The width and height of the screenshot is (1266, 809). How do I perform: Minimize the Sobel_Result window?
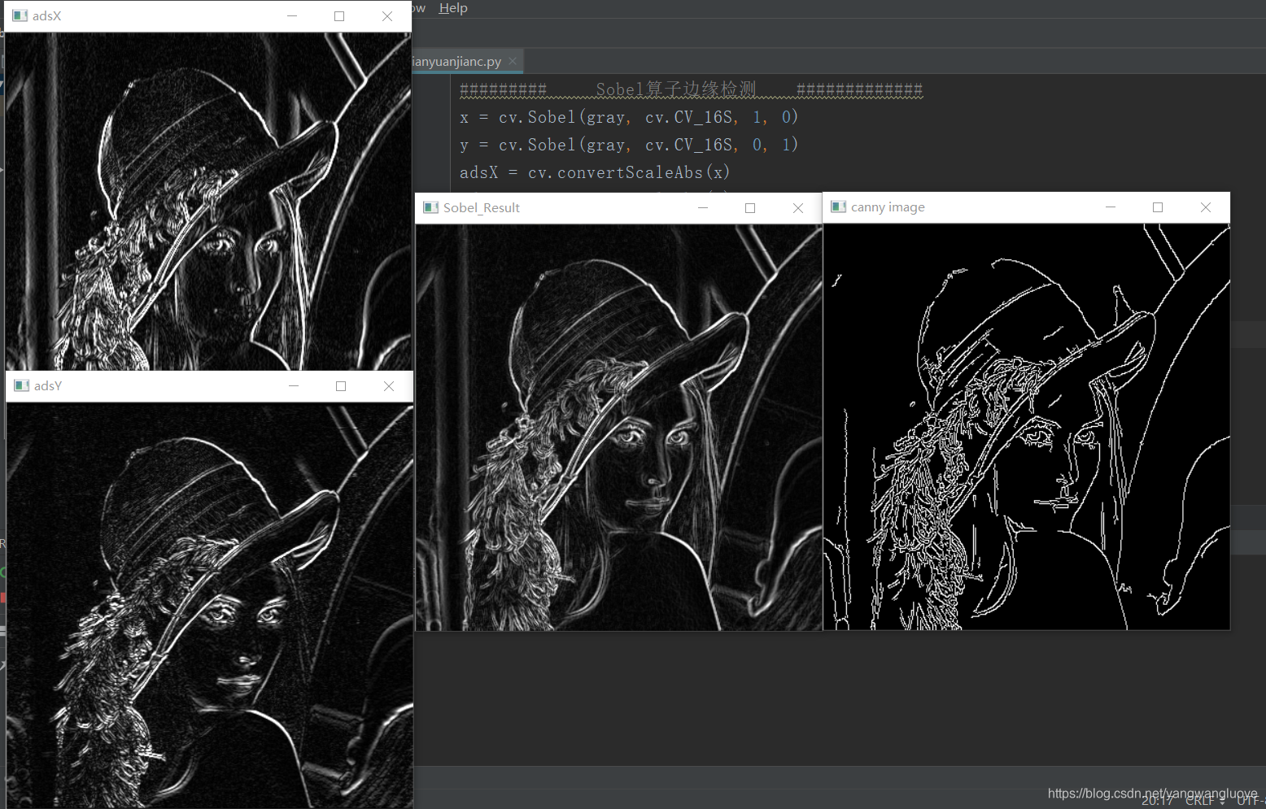click(703, 208)
